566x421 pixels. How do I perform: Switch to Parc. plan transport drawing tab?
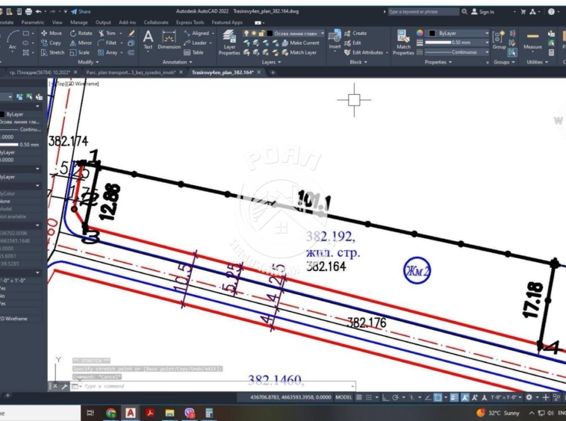[x=131, y=72]
